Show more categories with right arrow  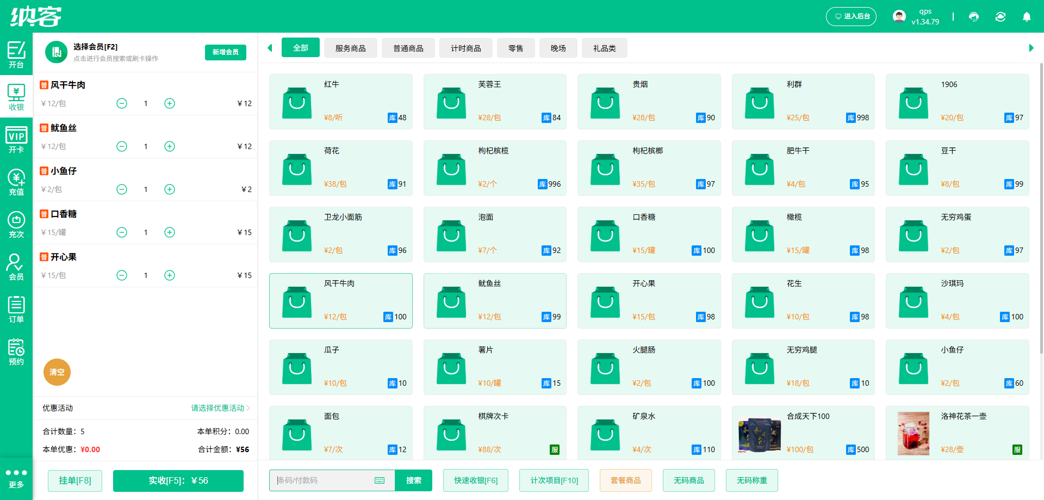click(x=1031, y=48)
